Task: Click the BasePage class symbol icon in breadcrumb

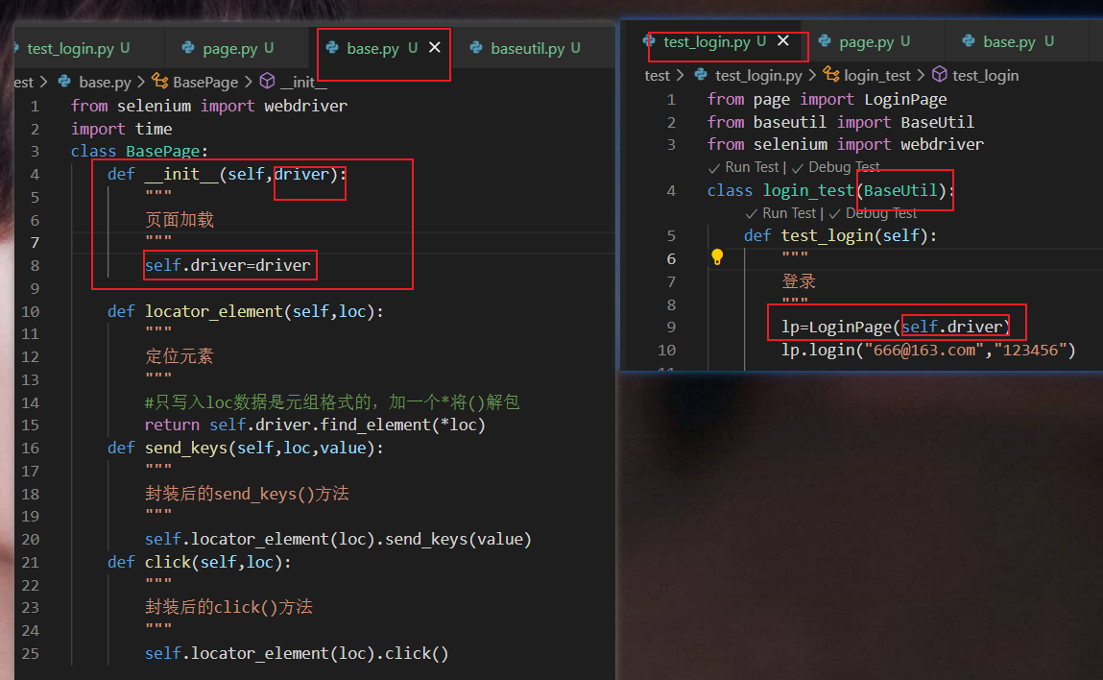Action: click(160, 81)
